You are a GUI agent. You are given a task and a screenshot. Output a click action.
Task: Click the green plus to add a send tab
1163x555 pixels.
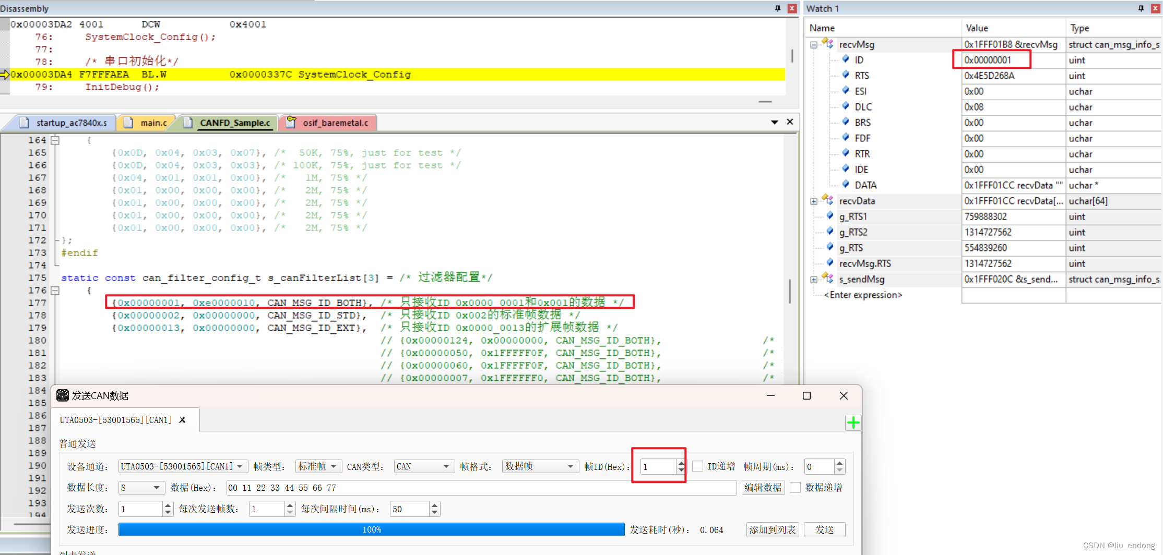coord(853,423)
